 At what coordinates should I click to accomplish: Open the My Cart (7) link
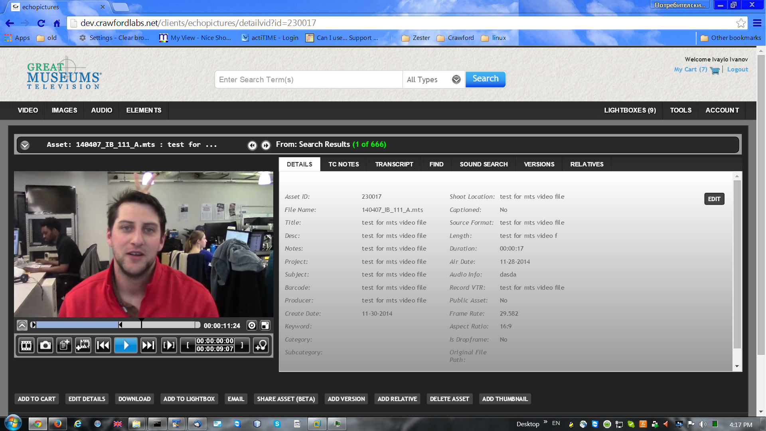click(x=691, y=69)
